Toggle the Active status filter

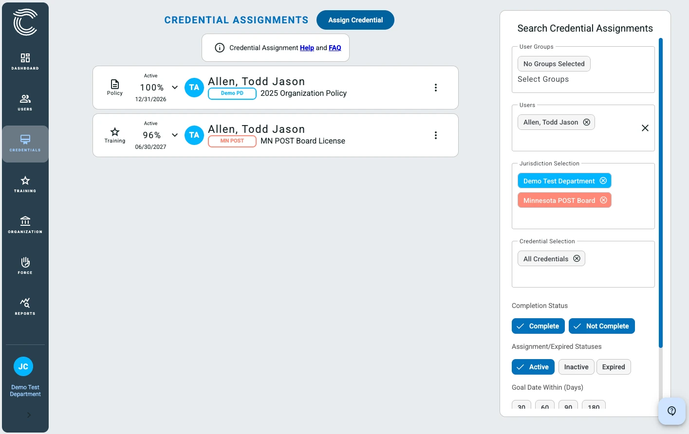tap(533, 367)
